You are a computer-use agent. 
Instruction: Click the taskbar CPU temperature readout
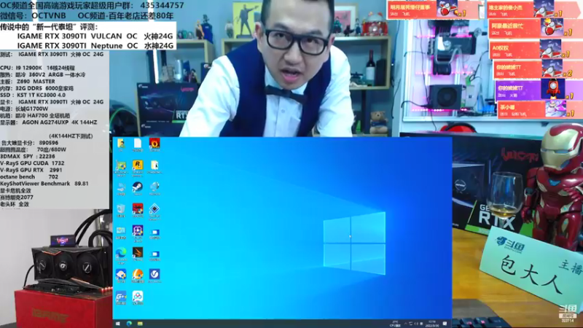[x=394, y=324]
